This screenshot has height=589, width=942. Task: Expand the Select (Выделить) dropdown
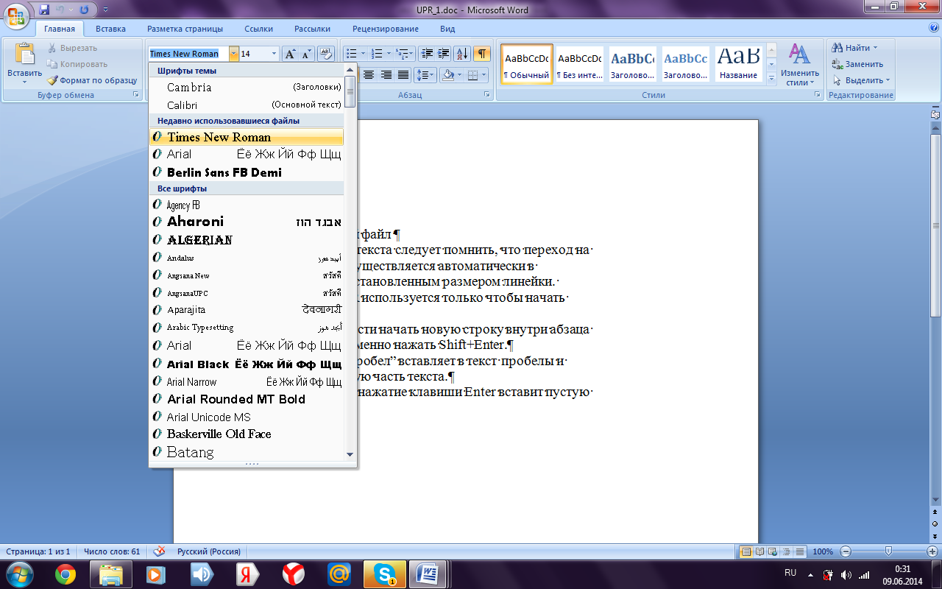coord(861,80)
